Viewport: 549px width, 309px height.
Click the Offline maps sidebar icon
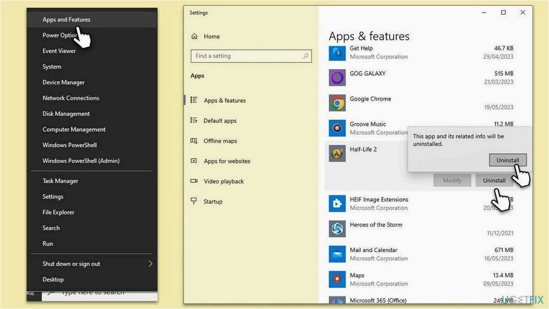point(194,141)
